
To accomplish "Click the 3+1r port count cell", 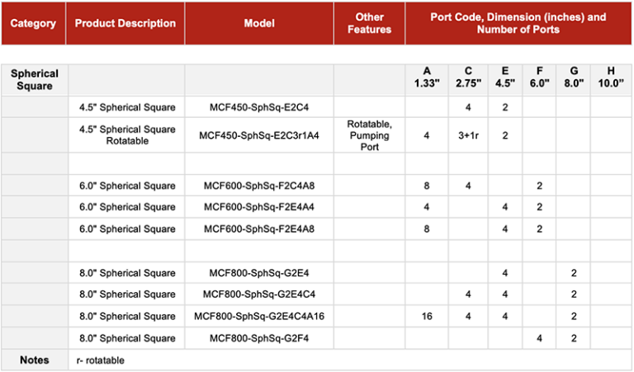I will click(468, 135).
